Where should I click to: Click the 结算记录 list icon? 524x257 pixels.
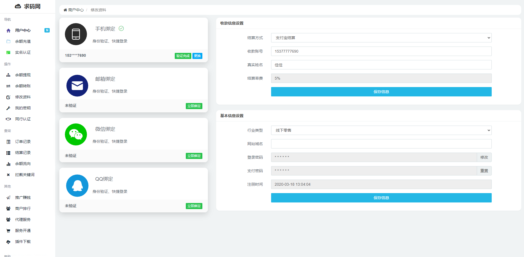click(8, 153)
